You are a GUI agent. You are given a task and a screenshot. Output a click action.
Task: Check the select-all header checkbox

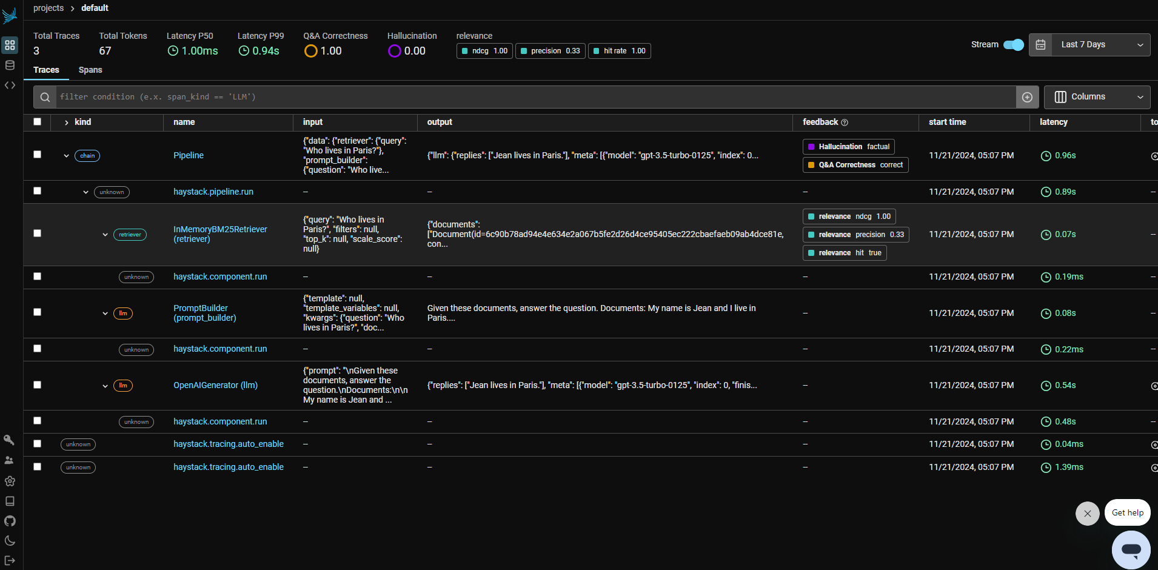[38, 122]
